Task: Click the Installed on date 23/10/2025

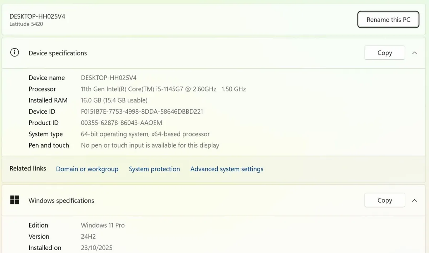Action: click(x=97, y=248)
